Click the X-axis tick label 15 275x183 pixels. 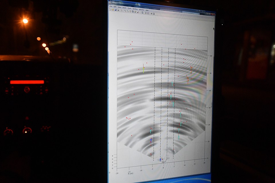point(195,164)
